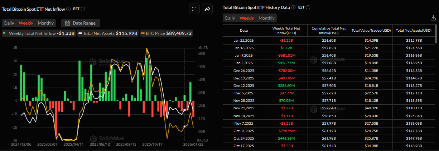439x151 pixels.
Task: Switch chart to Daily view
Action: tap(9, 23)
